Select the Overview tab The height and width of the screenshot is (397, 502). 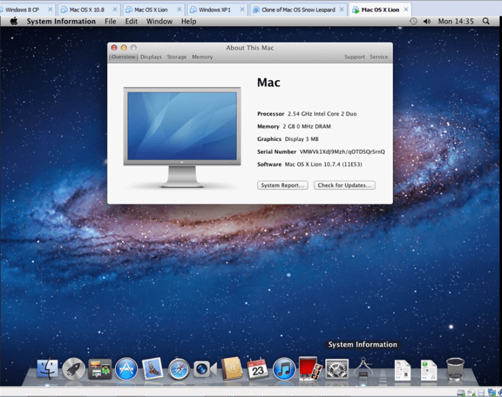[x=123, y=57]
